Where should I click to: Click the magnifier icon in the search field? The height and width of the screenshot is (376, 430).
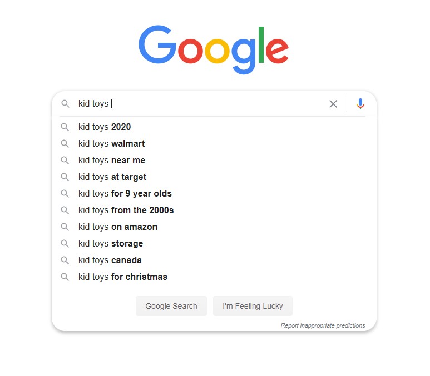(x=65, y=103)
